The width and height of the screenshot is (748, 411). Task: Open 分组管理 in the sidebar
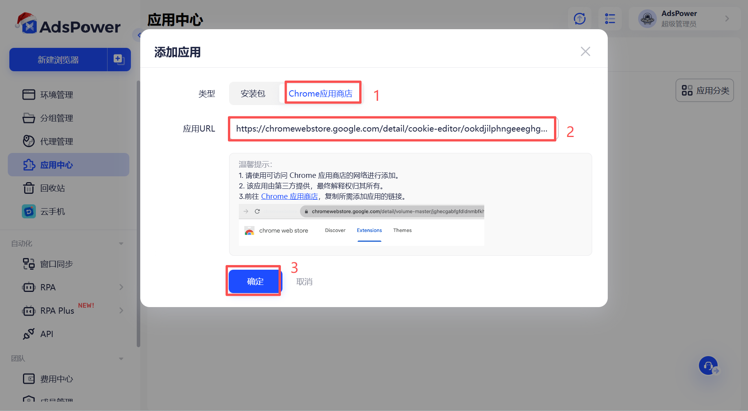[x=56, y=118]
